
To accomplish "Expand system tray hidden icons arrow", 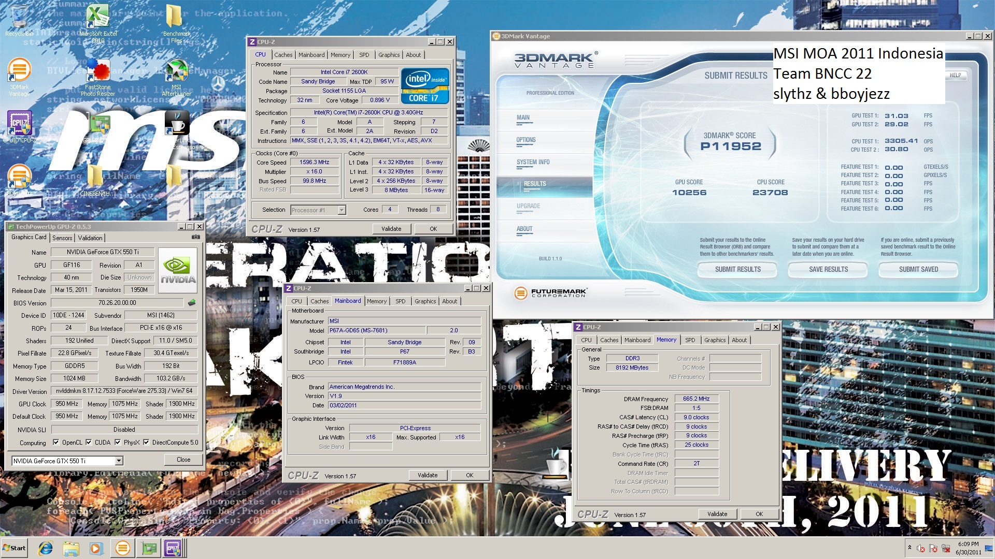I will (x=909, y=548).
